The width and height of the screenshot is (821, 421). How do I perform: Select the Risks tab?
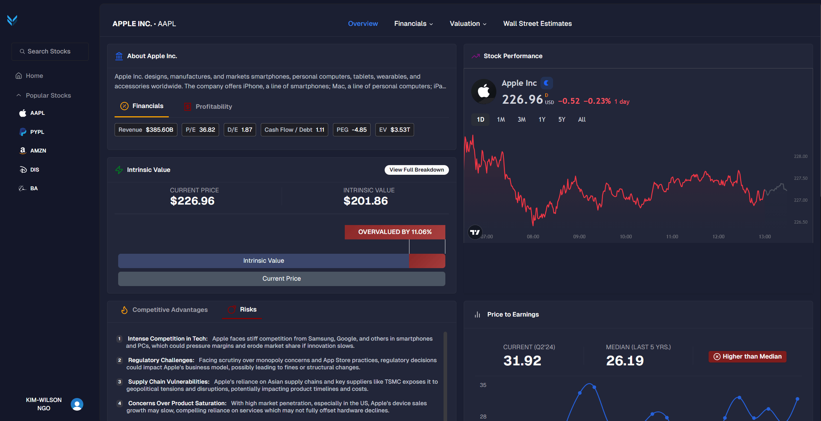tap(242, 310)
